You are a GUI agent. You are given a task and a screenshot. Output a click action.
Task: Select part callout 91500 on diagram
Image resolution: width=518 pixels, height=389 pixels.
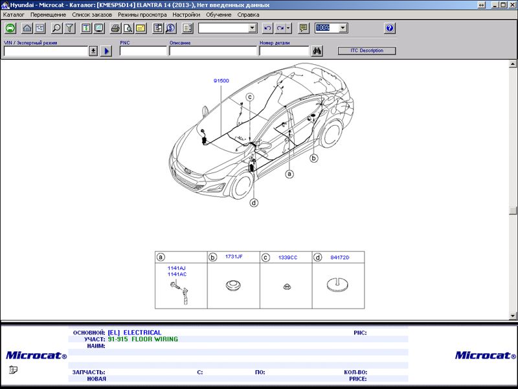[221, 80]
